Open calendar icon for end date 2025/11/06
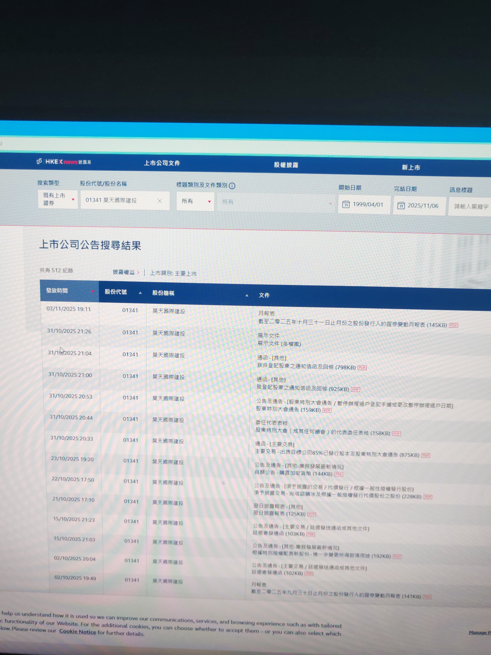 (x=401, y=206)
